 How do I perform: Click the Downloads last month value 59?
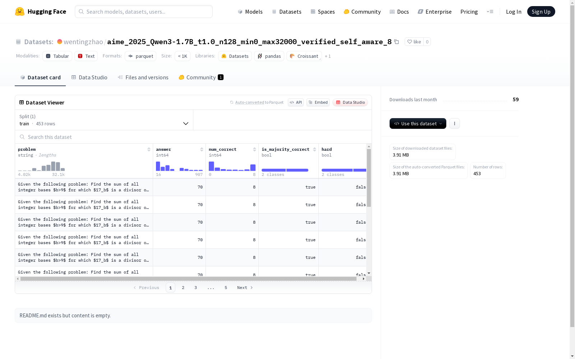click(x=516, y=99)
